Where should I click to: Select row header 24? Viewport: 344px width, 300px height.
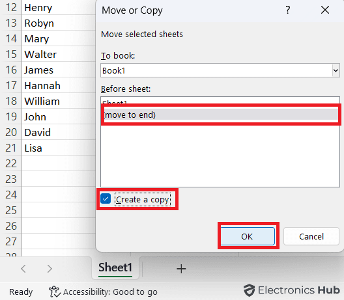[x=11, y=195]
